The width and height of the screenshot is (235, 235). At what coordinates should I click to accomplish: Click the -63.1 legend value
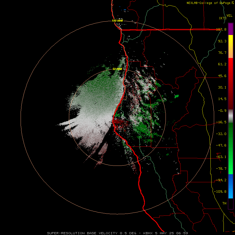pos(221,157)
